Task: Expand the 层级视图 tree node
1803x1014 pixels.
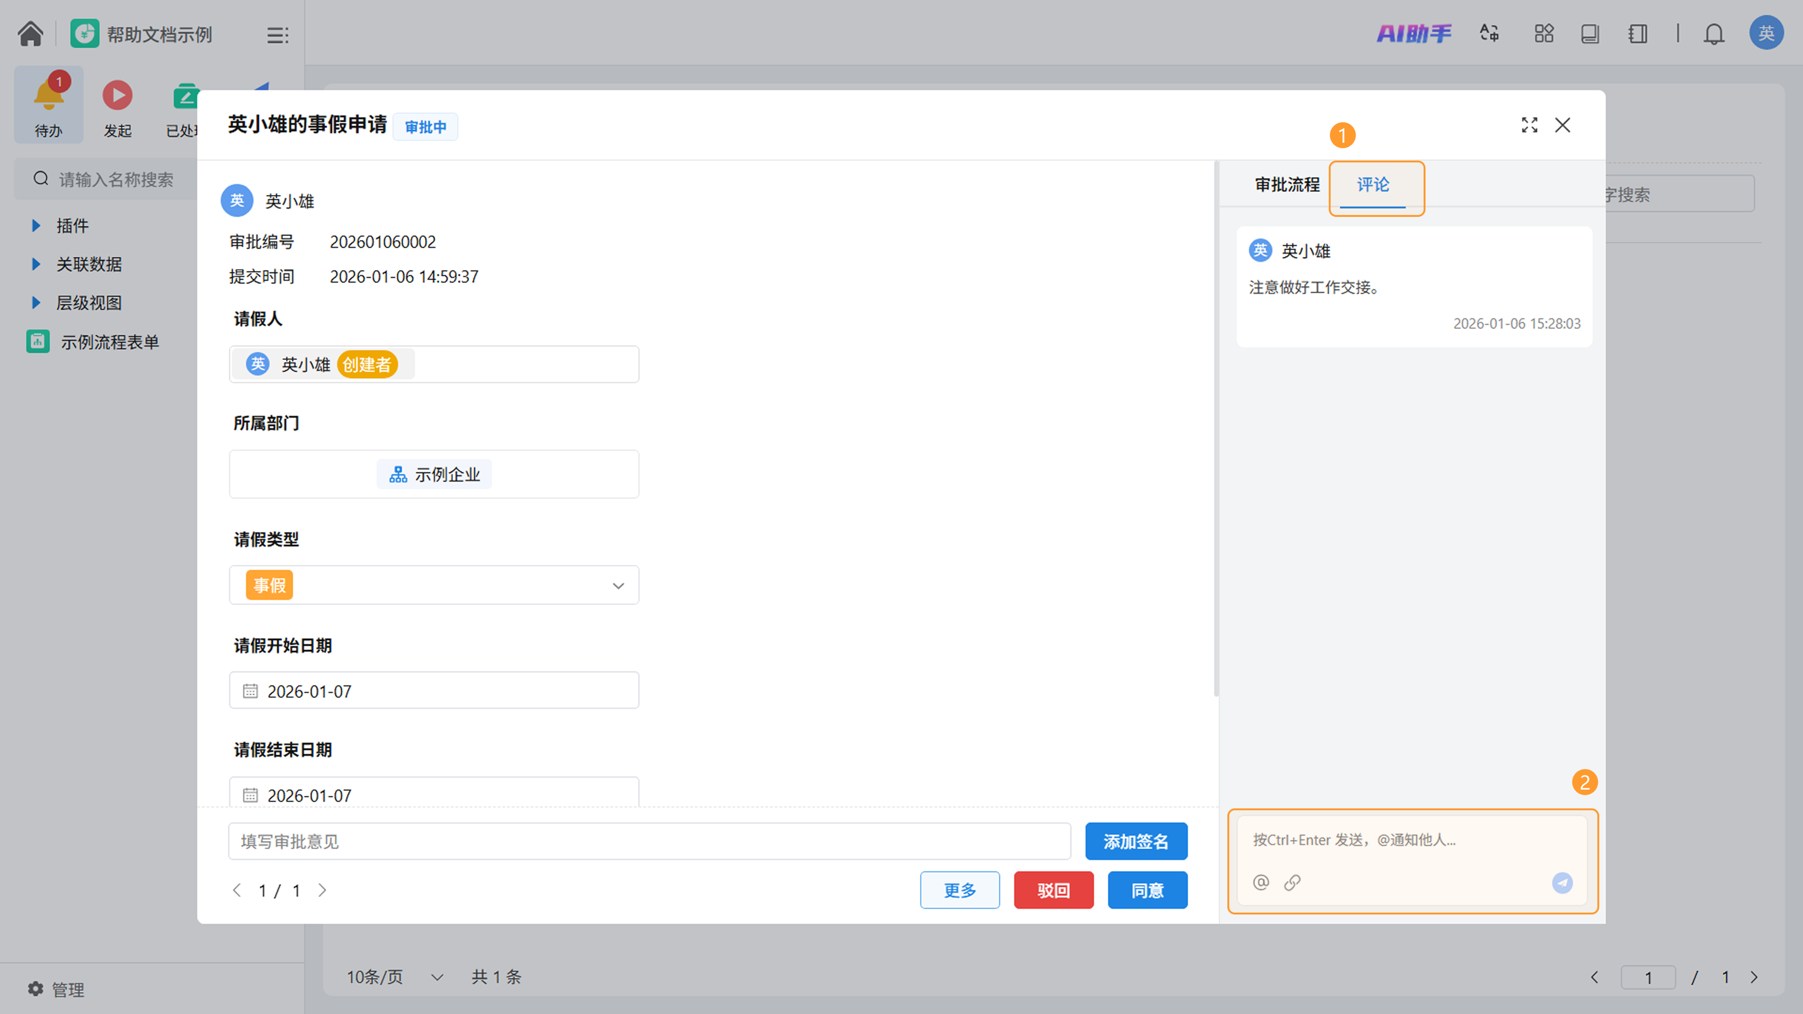Action: coord(37,302)
